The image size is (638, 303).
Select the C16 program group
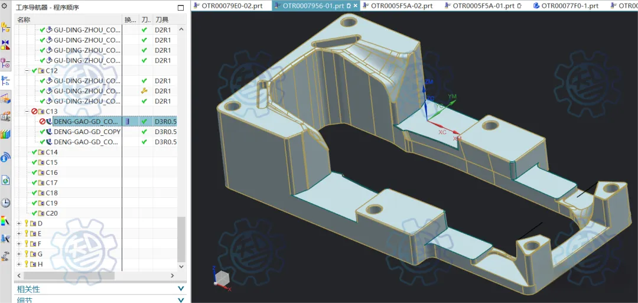(x=51, y=172)
